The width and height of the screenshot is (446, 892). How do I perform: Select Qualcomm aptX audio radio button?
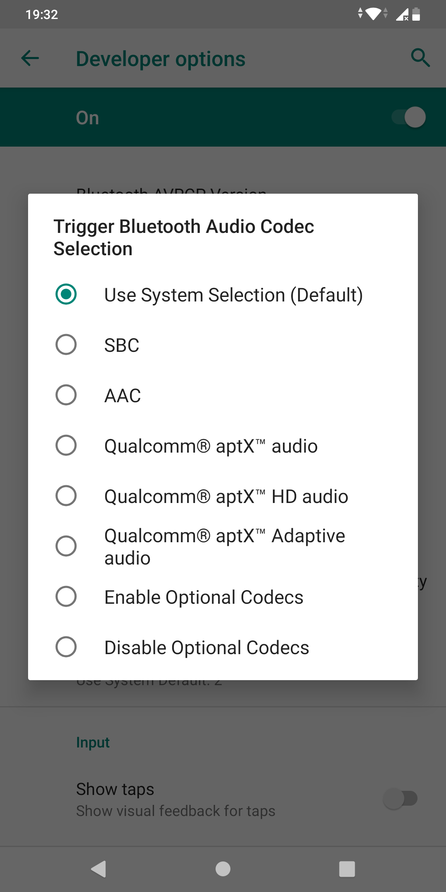[66, 446]
